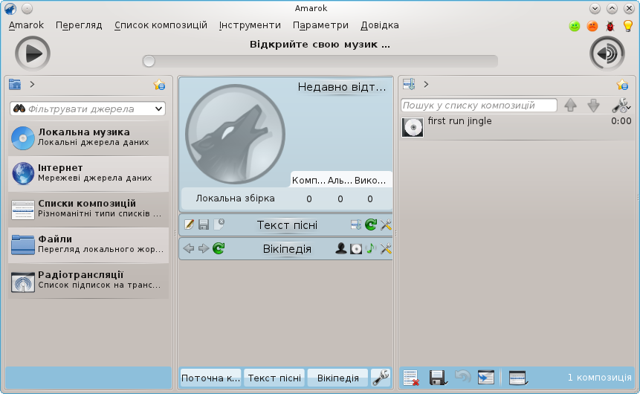The height and width of the screenshot is (394, 640).
Task: Click the playlist undo arrow icon
Action: (463, 377)
